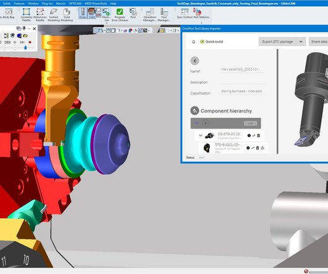328x274 pixels.
Task: Replace the C5-570-2C component
Action: pyautogui.click(x=254, y=136)
